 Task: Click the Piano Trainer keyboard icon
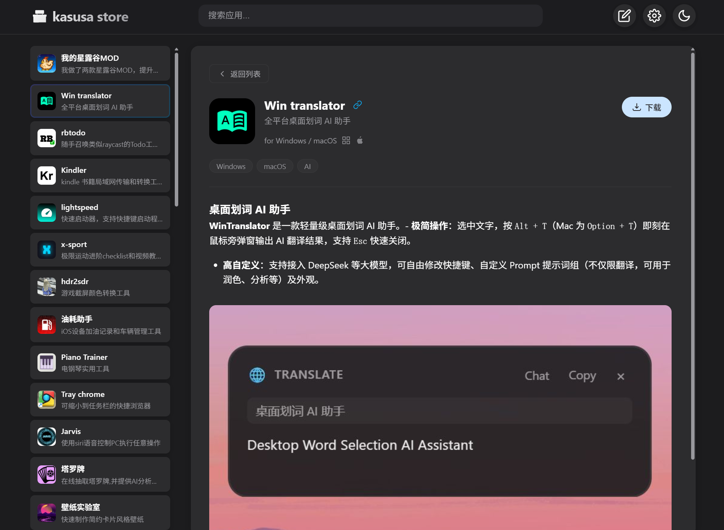(47, 363)
